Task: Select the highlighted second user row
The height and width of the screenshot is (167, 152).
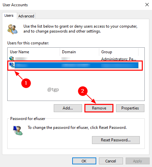Action: (x=74, y=65)
